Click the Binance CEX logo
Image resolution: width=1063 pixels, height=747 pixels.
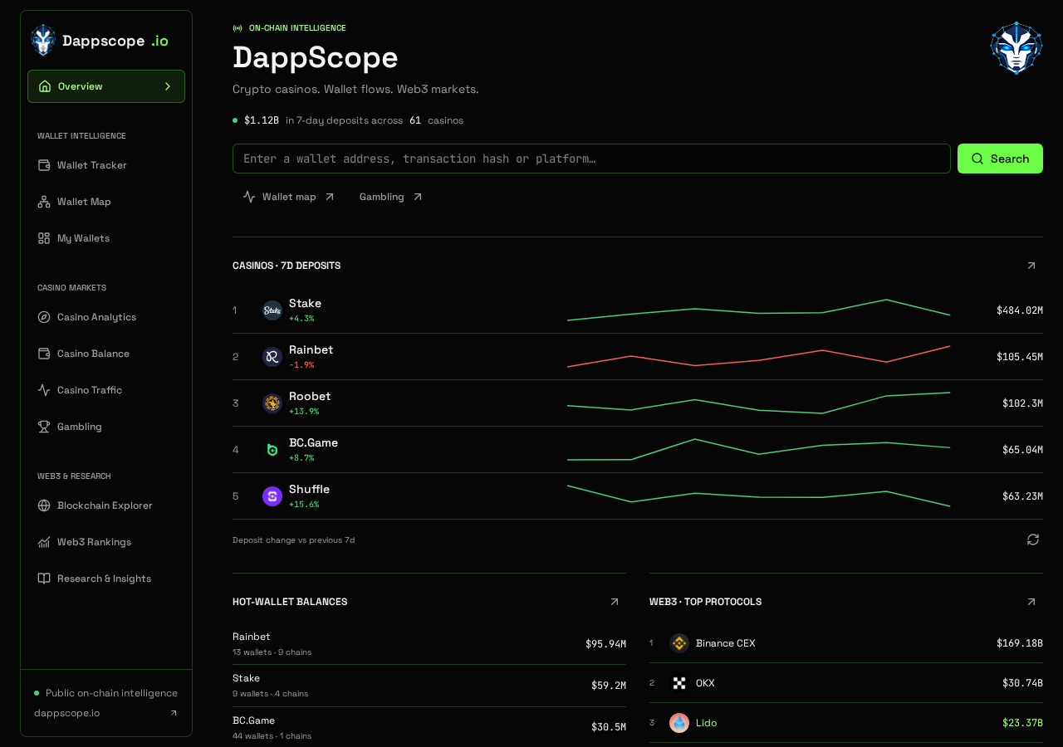pyautogui.click(x=679, y=643)
